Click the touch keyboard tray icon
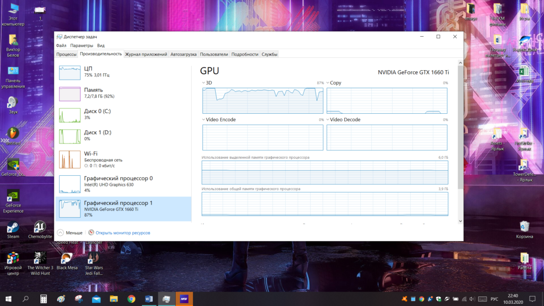This screenshot has width=544, height=306. 482,299
